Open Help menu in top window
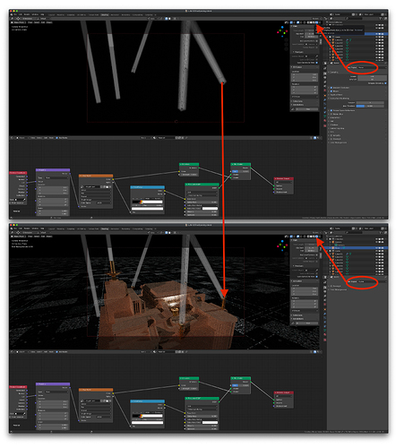The width and height of the screenshot is (396, 448). click(x=42, y=14)
